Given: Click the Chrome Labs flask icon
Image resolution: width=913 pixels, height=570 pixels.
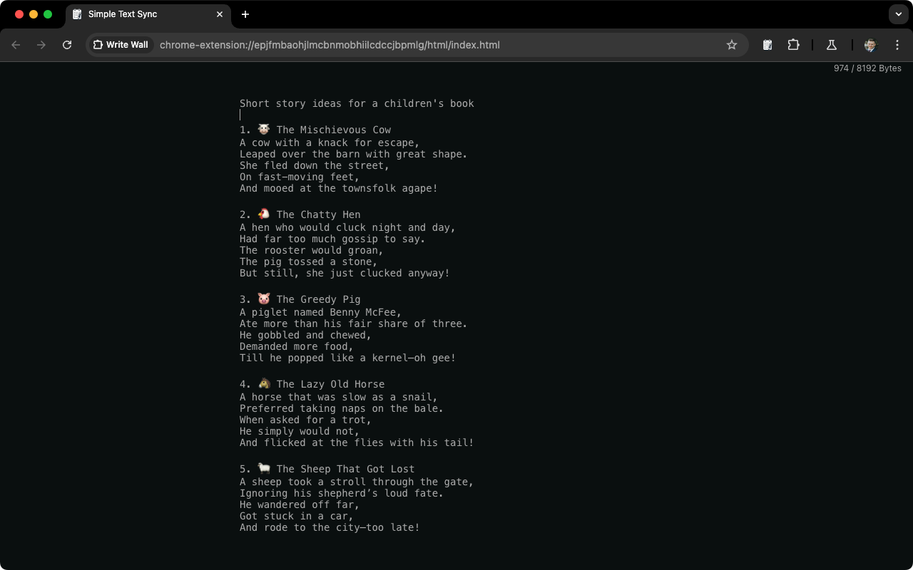Looking at the screenshot, I should (831, 44).
